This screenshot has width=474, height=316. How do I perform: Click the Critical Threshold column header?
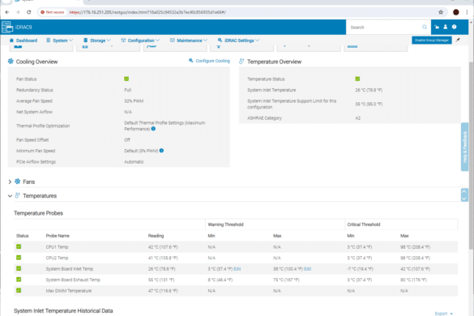[x=364, y=224]
